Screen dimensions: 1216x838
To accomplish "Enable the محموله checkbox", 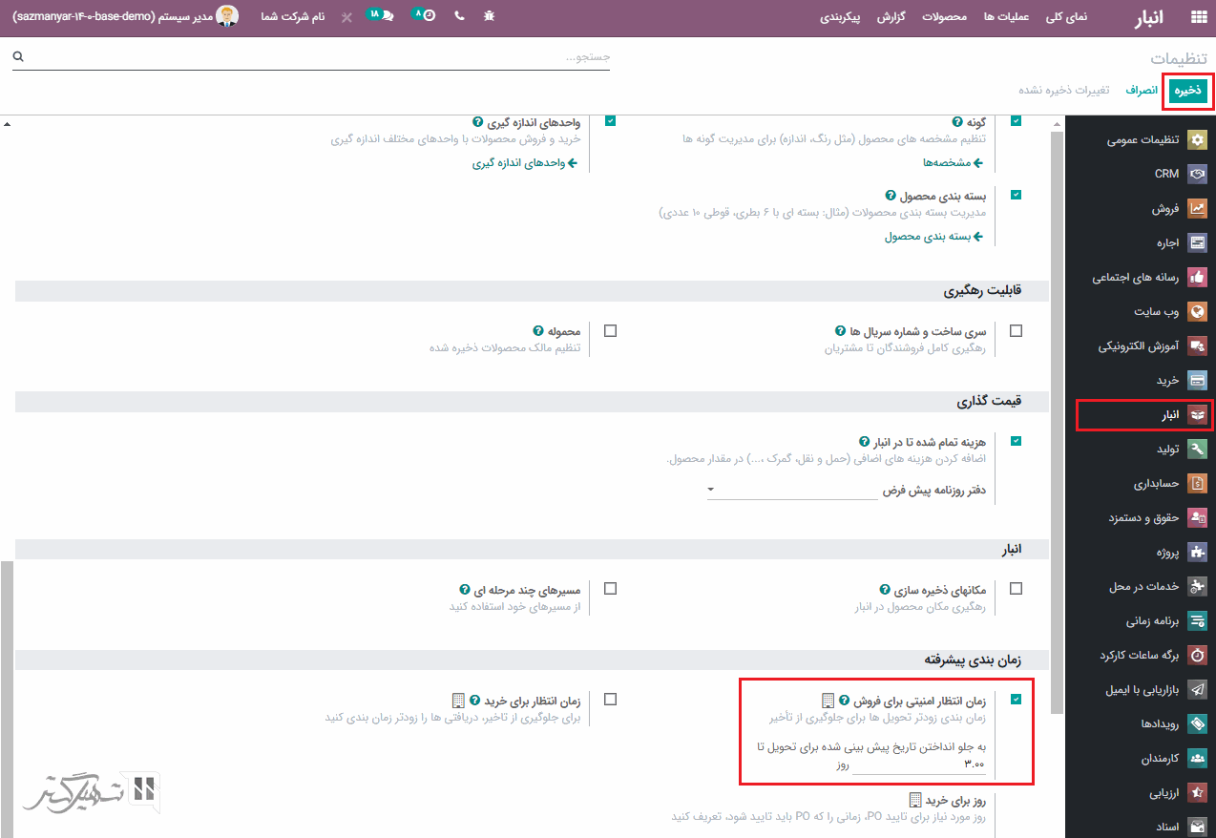I will (x=611, y=330).
